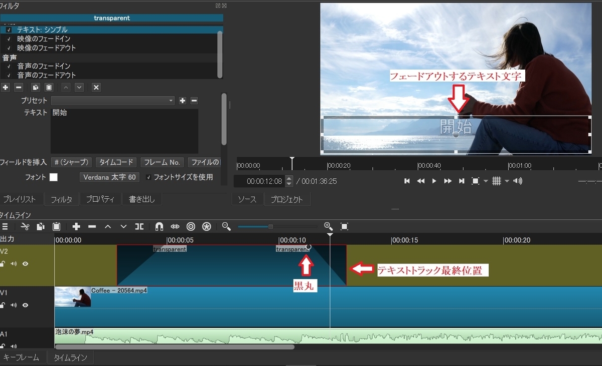Move filter up with the arrow button
602x366 pixels.
click(x=66, y=87)
